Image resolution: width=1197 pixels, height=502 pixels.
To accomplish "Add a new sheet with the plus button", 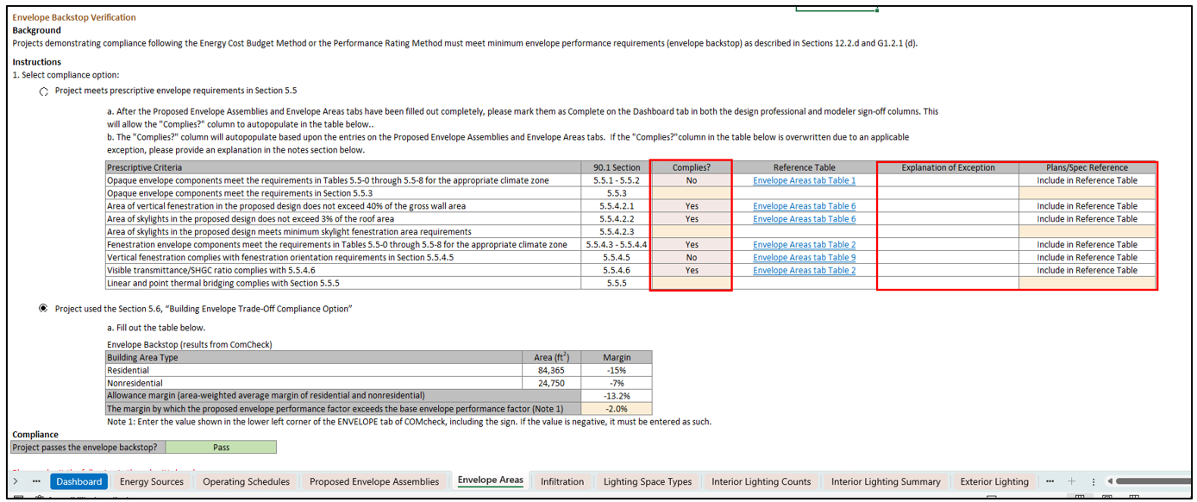I will coord(1071,481).
